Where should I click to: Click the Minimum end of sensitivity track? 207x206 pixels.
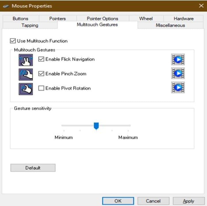64,126
